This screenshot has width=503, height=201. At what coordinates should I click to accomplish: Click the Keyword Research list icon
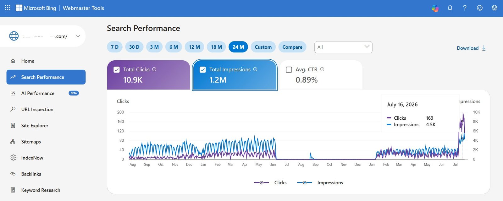[13, 190]
